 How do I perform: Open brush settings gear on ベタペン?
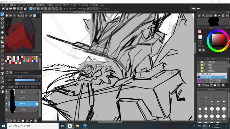point(226,77)
